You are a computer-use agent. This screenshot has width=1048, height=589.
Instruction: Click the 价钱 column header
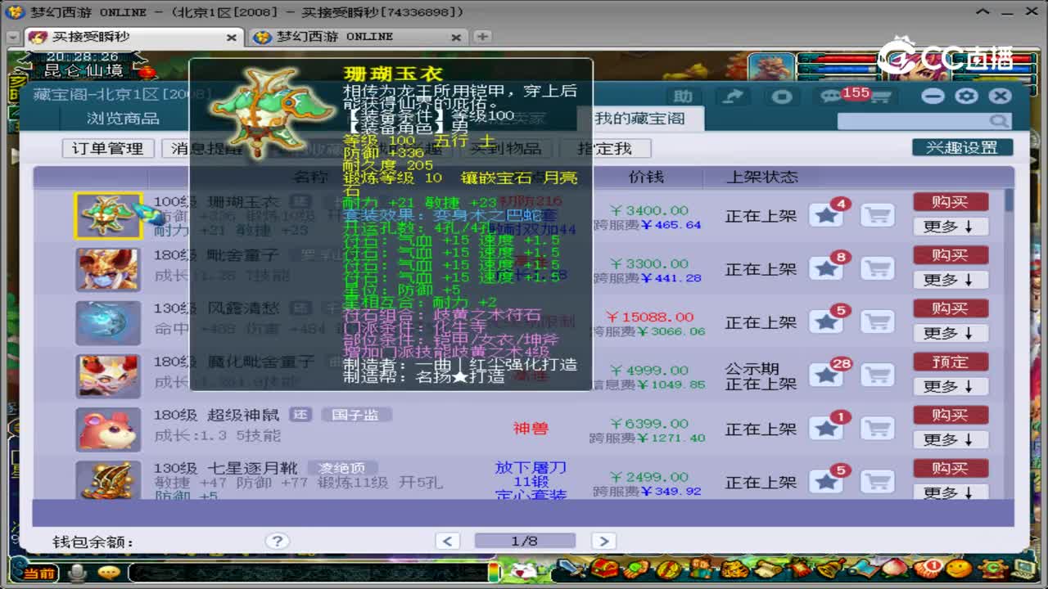(x=646, y=177)
